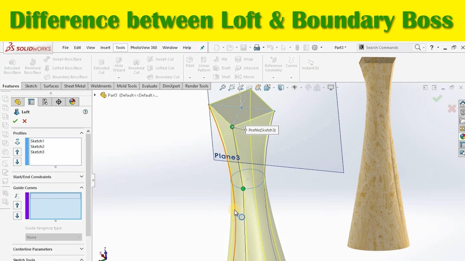Click the Save icon in toolbar

coord(243,47)
